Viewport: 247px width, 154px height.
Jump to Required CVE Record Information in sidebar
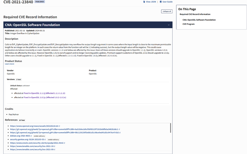pyautogui.click(x=195, y=14)
